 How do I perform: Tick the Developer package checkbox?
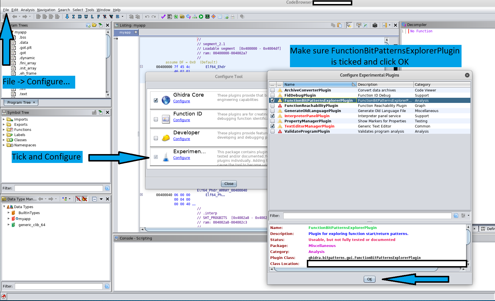156,138
